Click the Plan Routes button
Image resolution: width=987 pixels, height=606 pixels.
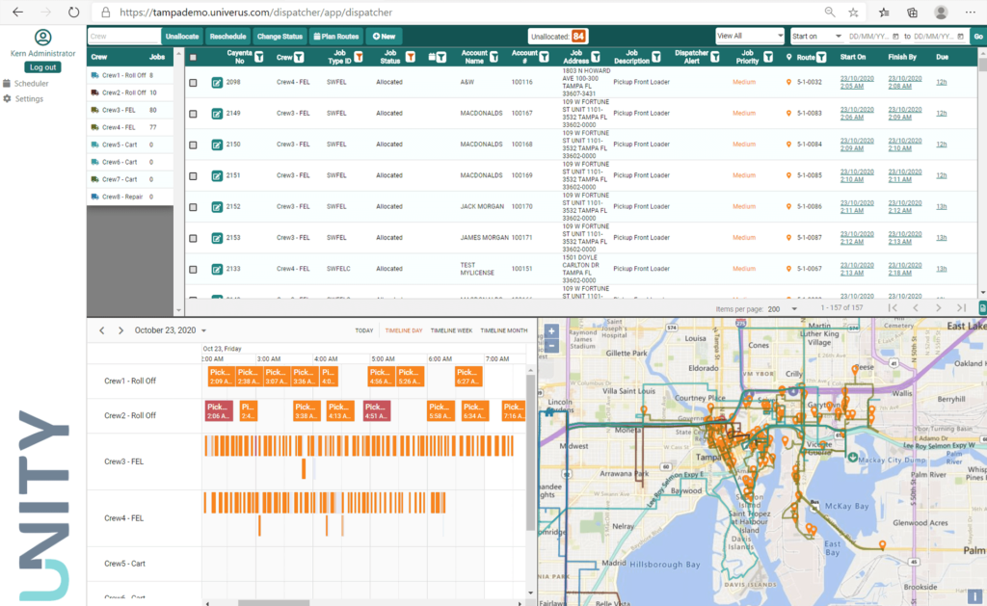(335, 36)
